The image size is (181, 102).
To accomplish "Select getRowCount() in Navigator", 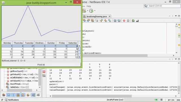I will [17, 71].
